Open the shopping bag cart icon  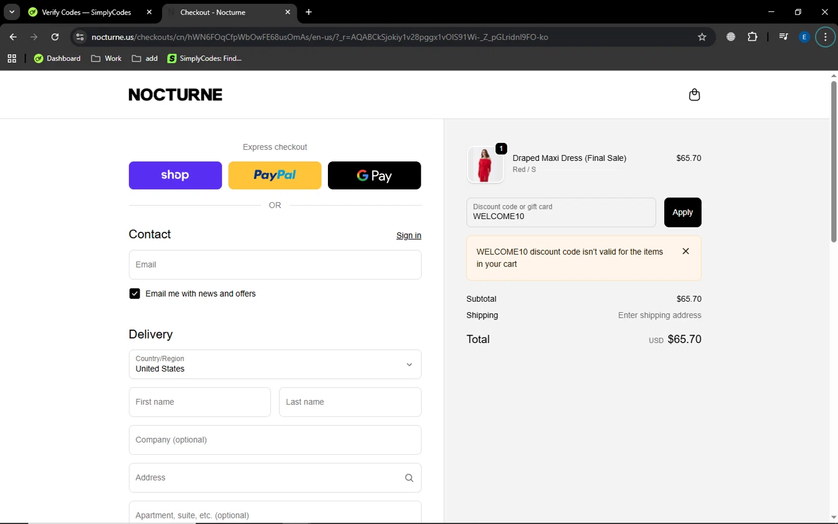click(x=694, y=94)
